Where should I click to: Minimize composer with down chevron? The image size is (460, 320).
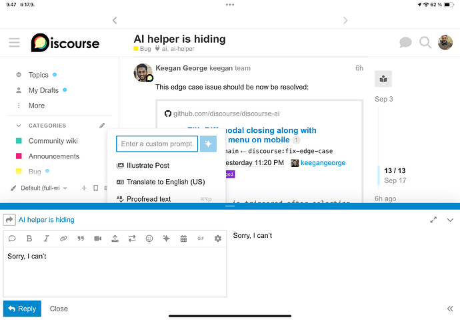450,220
